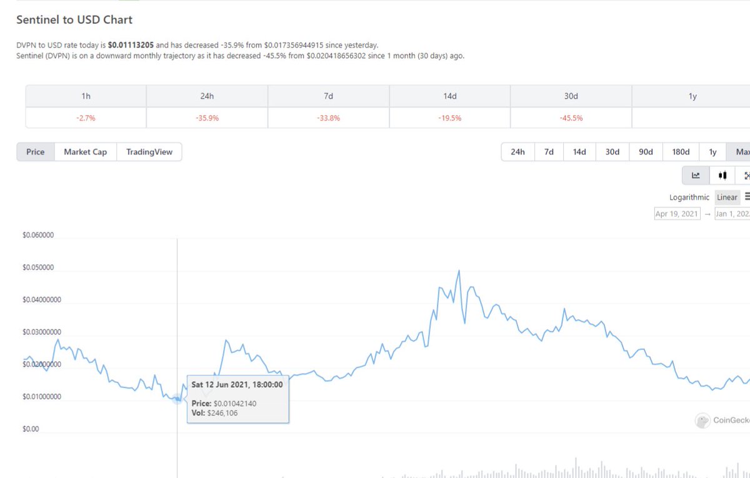Select the Max chart range button
750x478 pixels.
[x=739, y=152]
